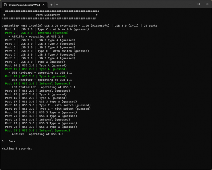Click the green 'Port 2 | USB 2.0 | Internal' line
The image size is (212, 170).
pos(37,33)
